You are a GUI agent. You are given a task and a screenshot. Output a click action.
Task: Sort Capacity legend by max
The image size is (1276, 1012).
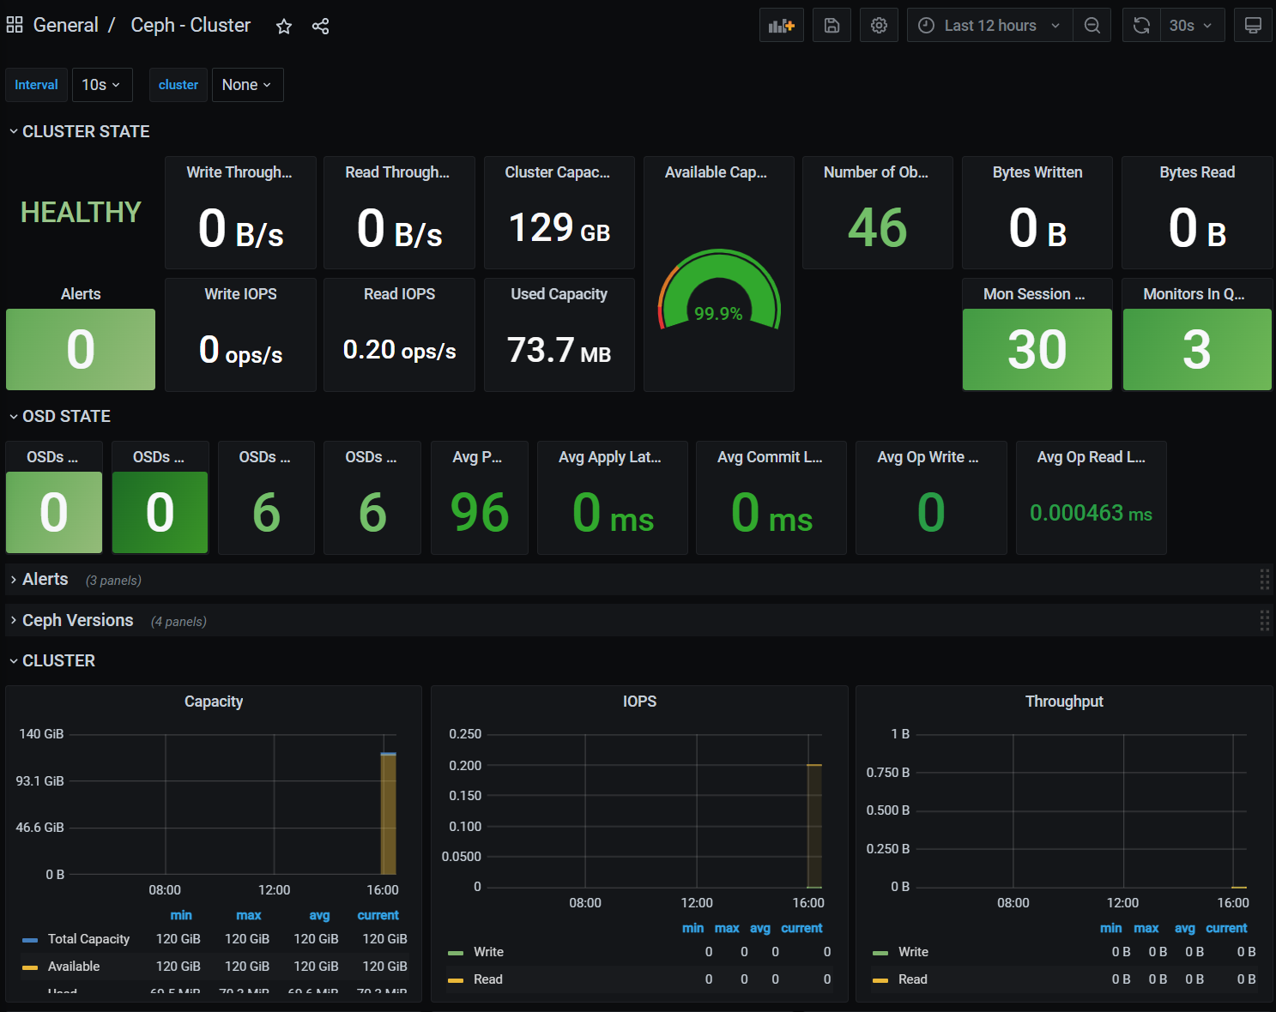(x=249, y=915)
